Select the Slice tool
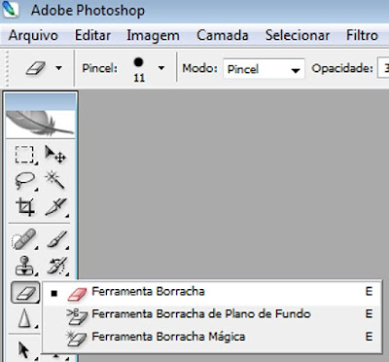389x362 pixels. pos(56,206)
